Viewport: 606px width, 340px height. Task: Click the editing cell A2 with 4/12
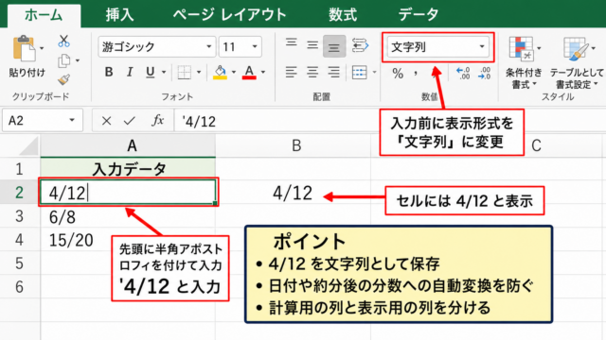128,192
